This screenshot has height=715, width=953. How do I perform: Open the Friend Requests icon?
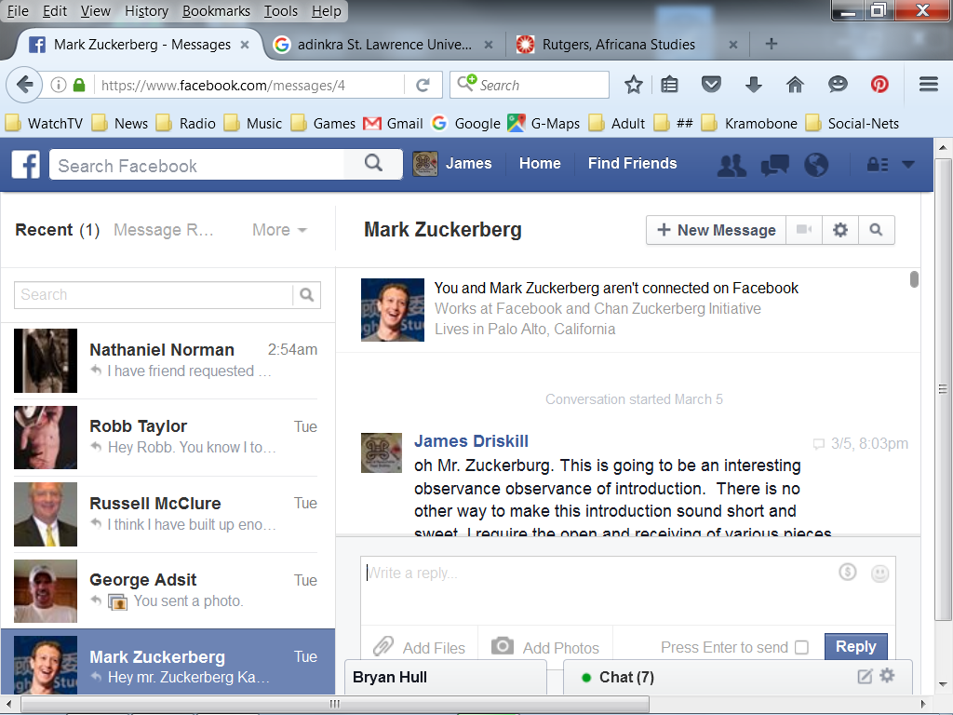pos(732,165)
